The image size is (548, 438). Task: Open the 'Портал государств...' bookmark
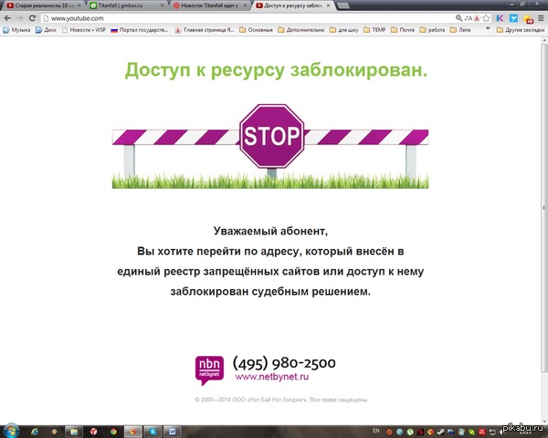pyautogui.click(x=140, y=30)
